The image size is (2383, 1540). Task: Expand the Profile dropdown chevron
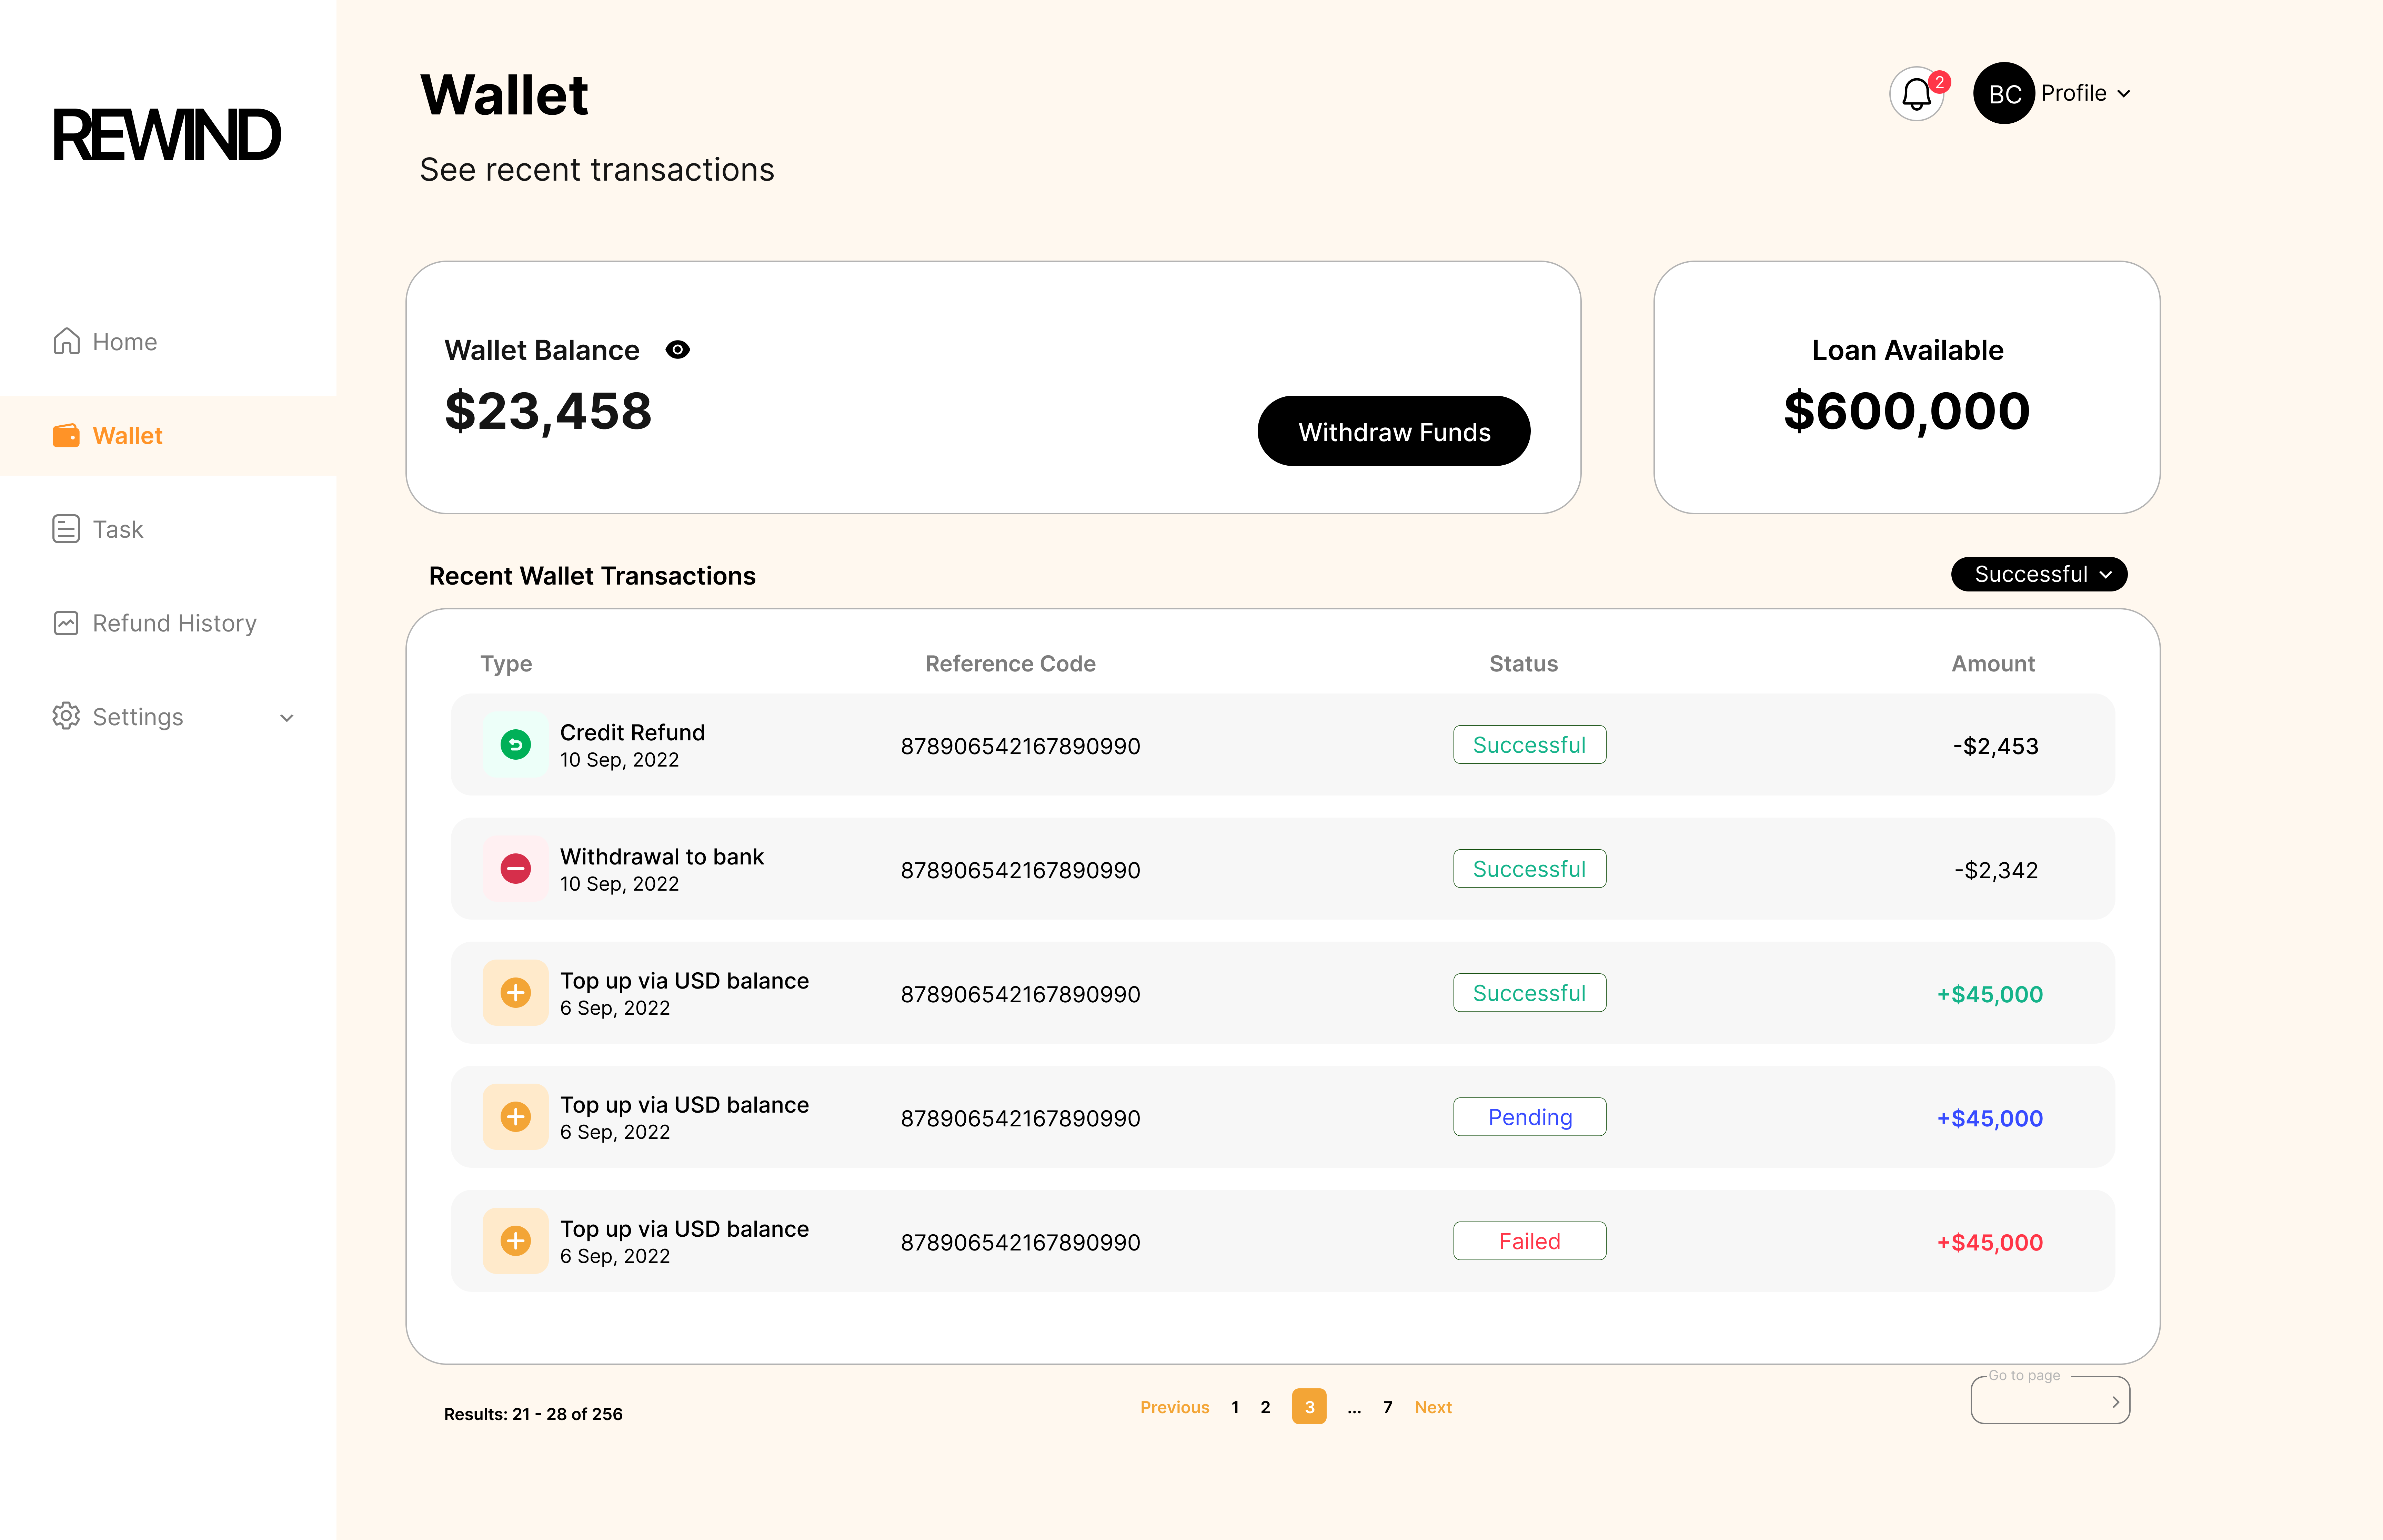pos(2124,94)
